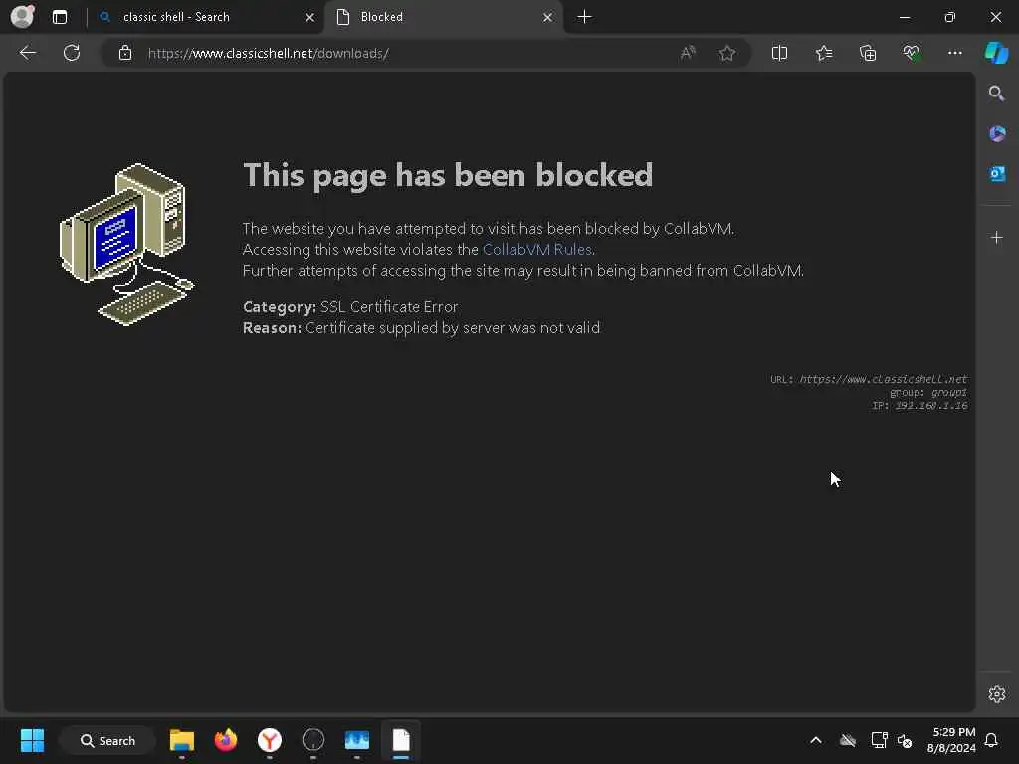Viewport: 1019px width, 764px height.
Task: Show hidden system tray icons
Action: point(816,740)
